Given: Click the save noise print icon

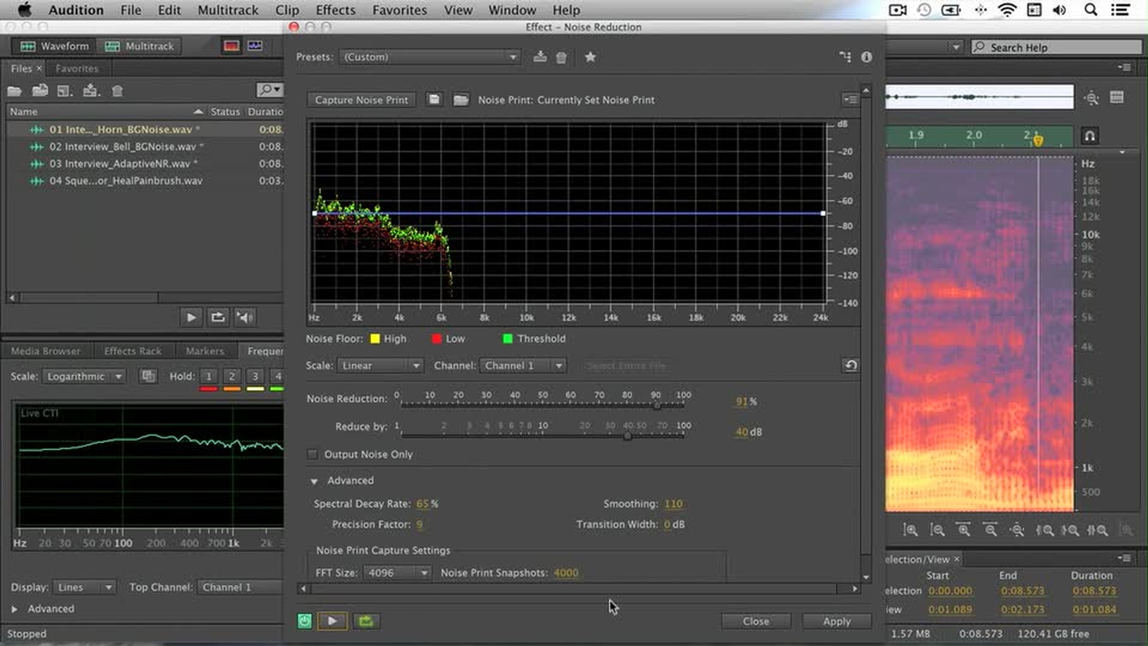Looking at the screenshot, I should (433, 99).
